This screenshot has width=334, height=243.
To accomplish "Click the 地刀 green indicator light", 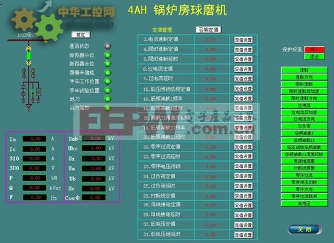I will [108, 99].
